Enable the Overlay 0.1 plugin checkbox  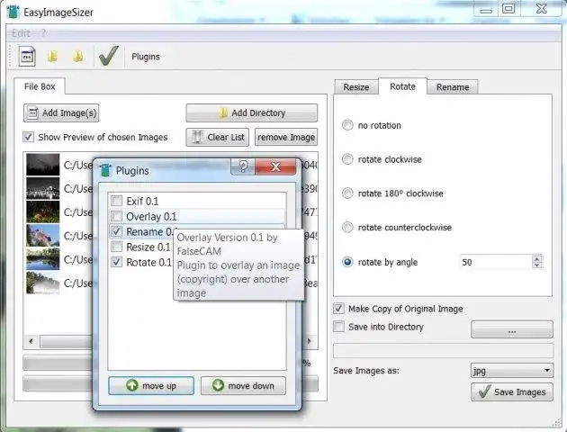point(116,216)
